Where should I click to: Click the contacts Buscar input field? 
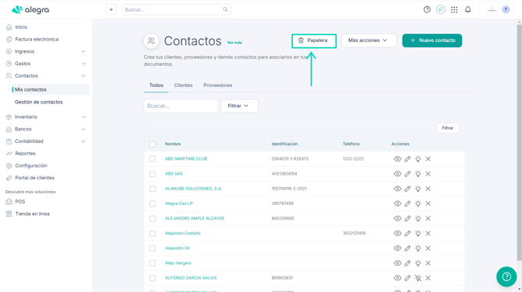[x=181, y=106]
